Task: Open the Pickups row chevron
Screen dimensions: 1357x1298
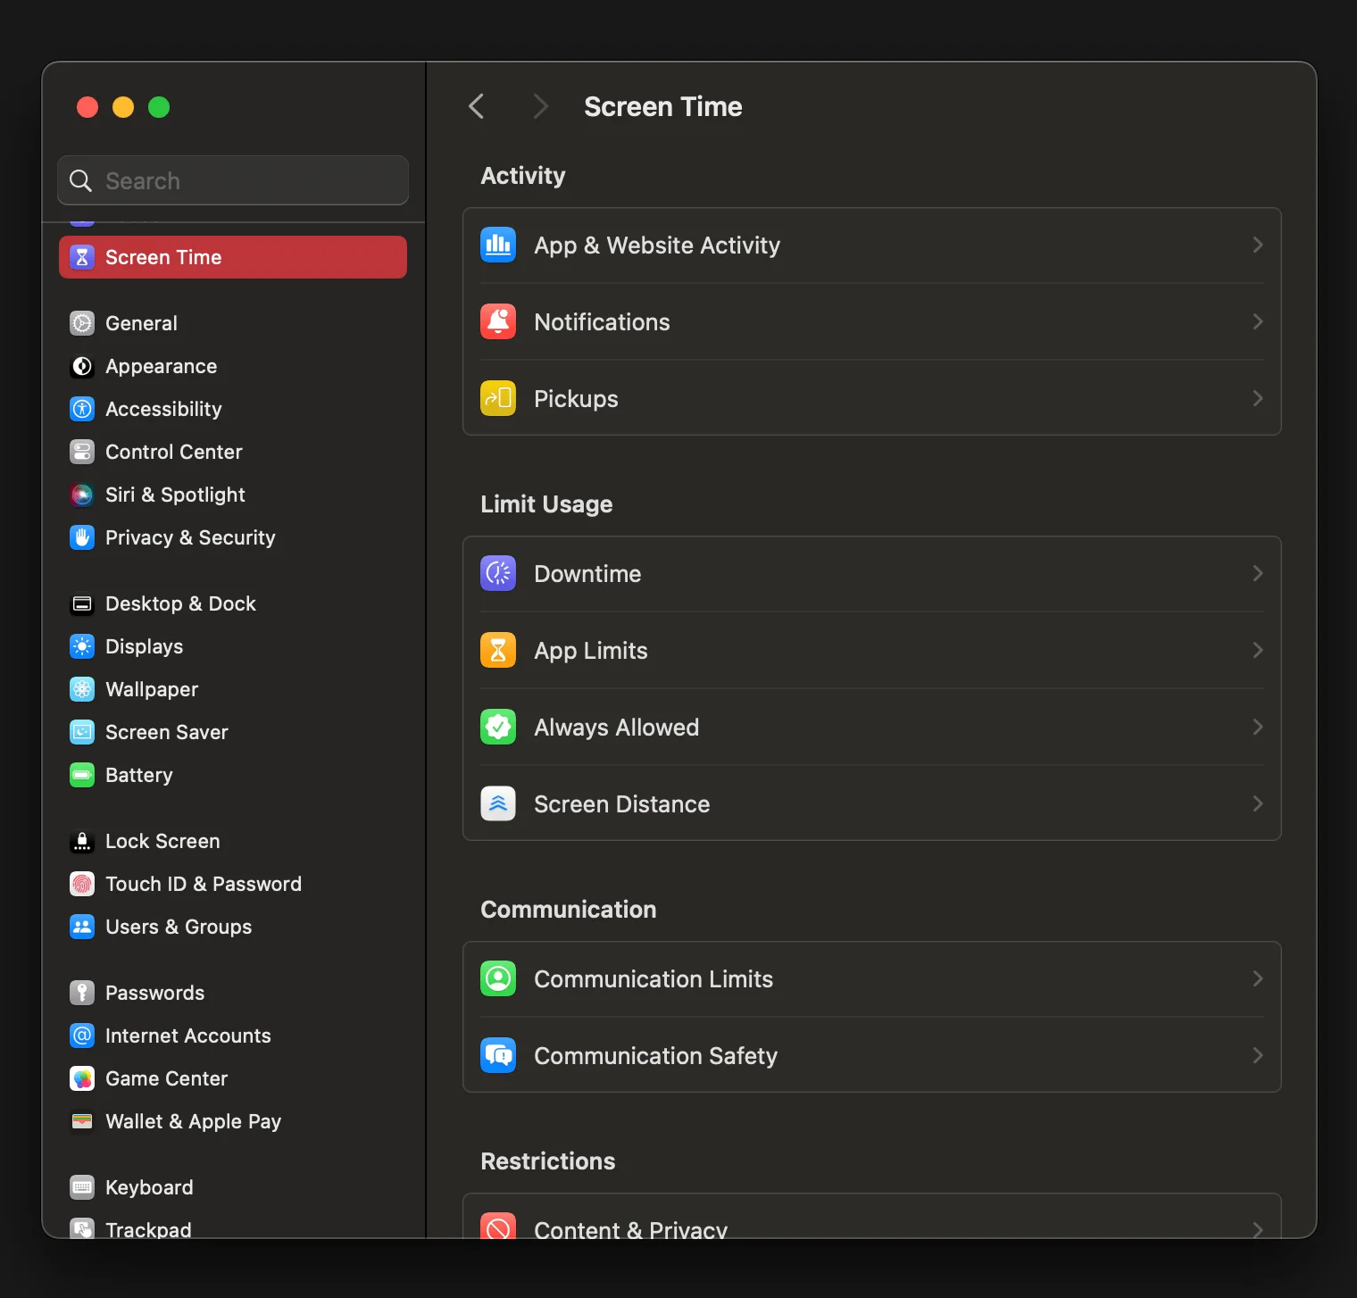Action: 1257,398
